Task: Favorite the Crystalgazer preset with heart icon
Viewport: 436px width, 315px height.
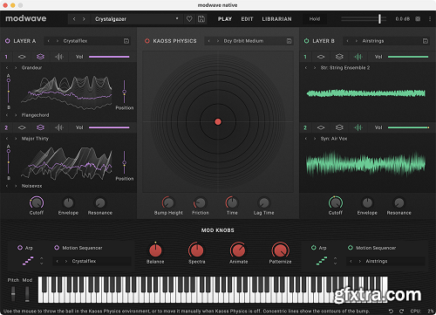Action: 189,19
